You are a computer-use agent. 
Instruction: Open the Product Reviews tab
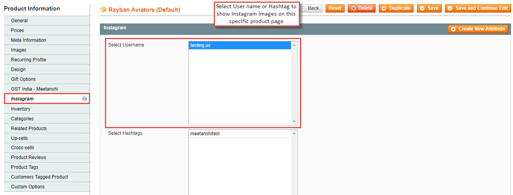(x=47, y=157)
